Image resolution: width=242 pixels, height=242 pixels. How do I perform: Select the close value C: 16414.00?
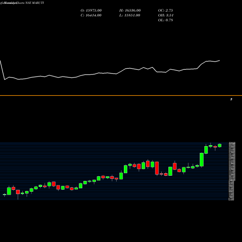point(91,15)
